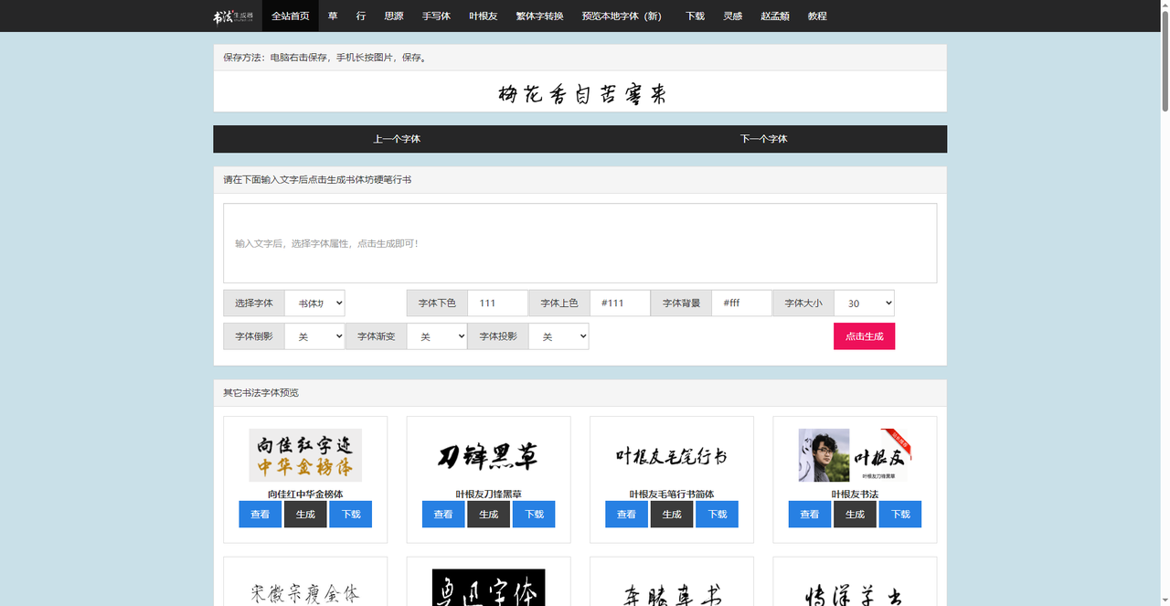
Task: Open the 字体渐变 gradient dropdown
Action: (x=437, y=336)
